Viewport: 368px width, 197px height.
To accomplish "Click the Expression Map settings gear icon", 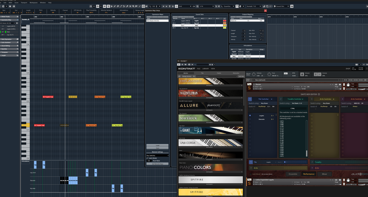I will point(17,23).
